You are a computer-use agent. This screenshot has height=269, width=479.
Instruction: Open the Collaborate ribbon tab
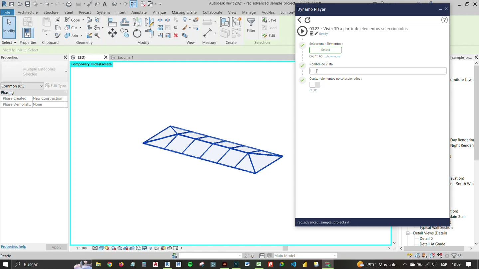[x=212, y=12]
